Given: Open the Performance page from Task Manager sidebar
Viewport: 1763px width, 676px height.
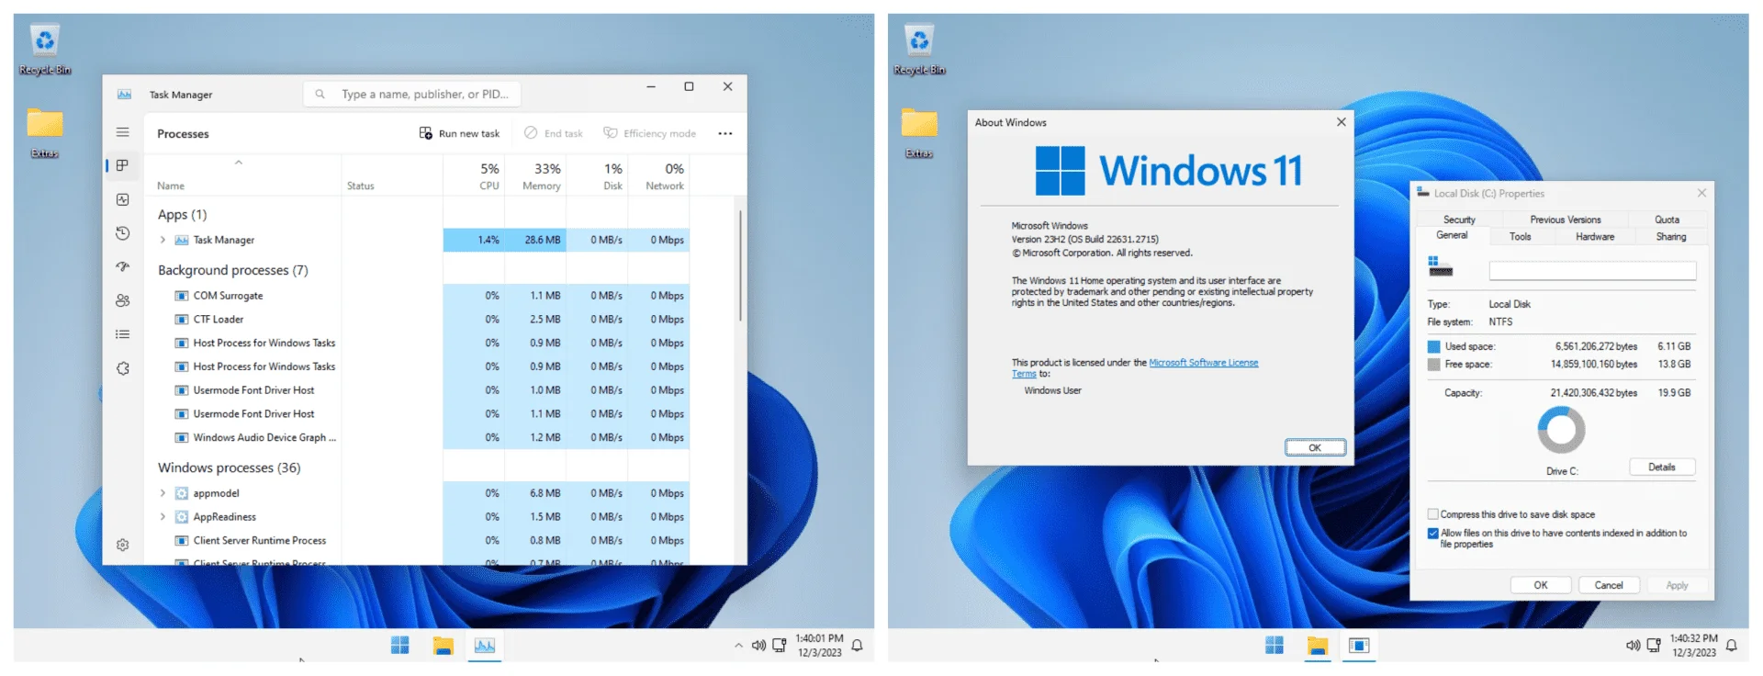Looking at the screenshot, I should coord(122,199).
